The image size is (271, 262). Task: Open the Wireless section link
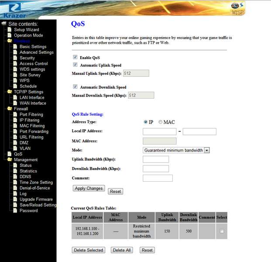click(22, 41)
